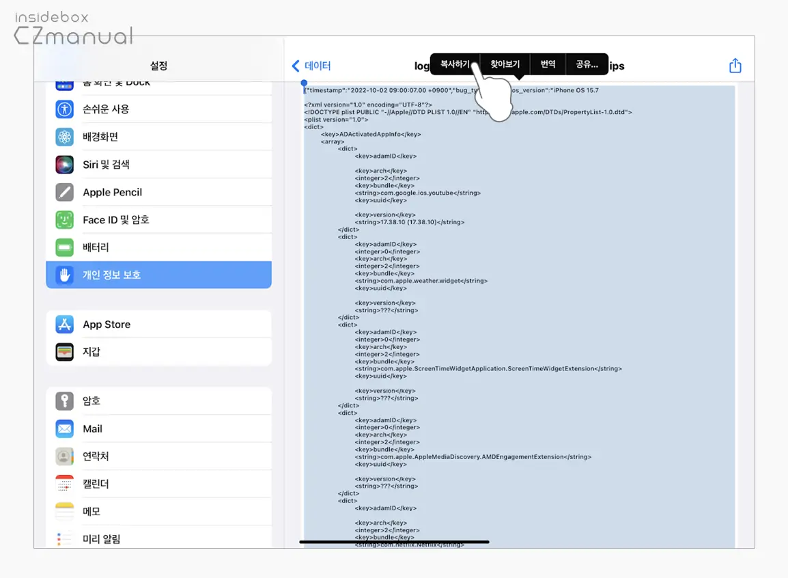Open 연락처 settings row

pos(159,456)
